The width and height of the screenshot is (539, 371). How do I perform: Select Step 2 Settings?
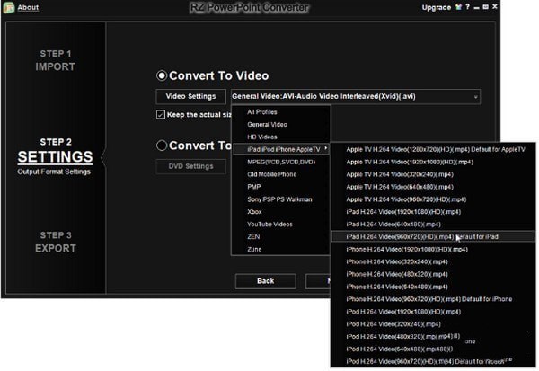(x=56, y=156)
